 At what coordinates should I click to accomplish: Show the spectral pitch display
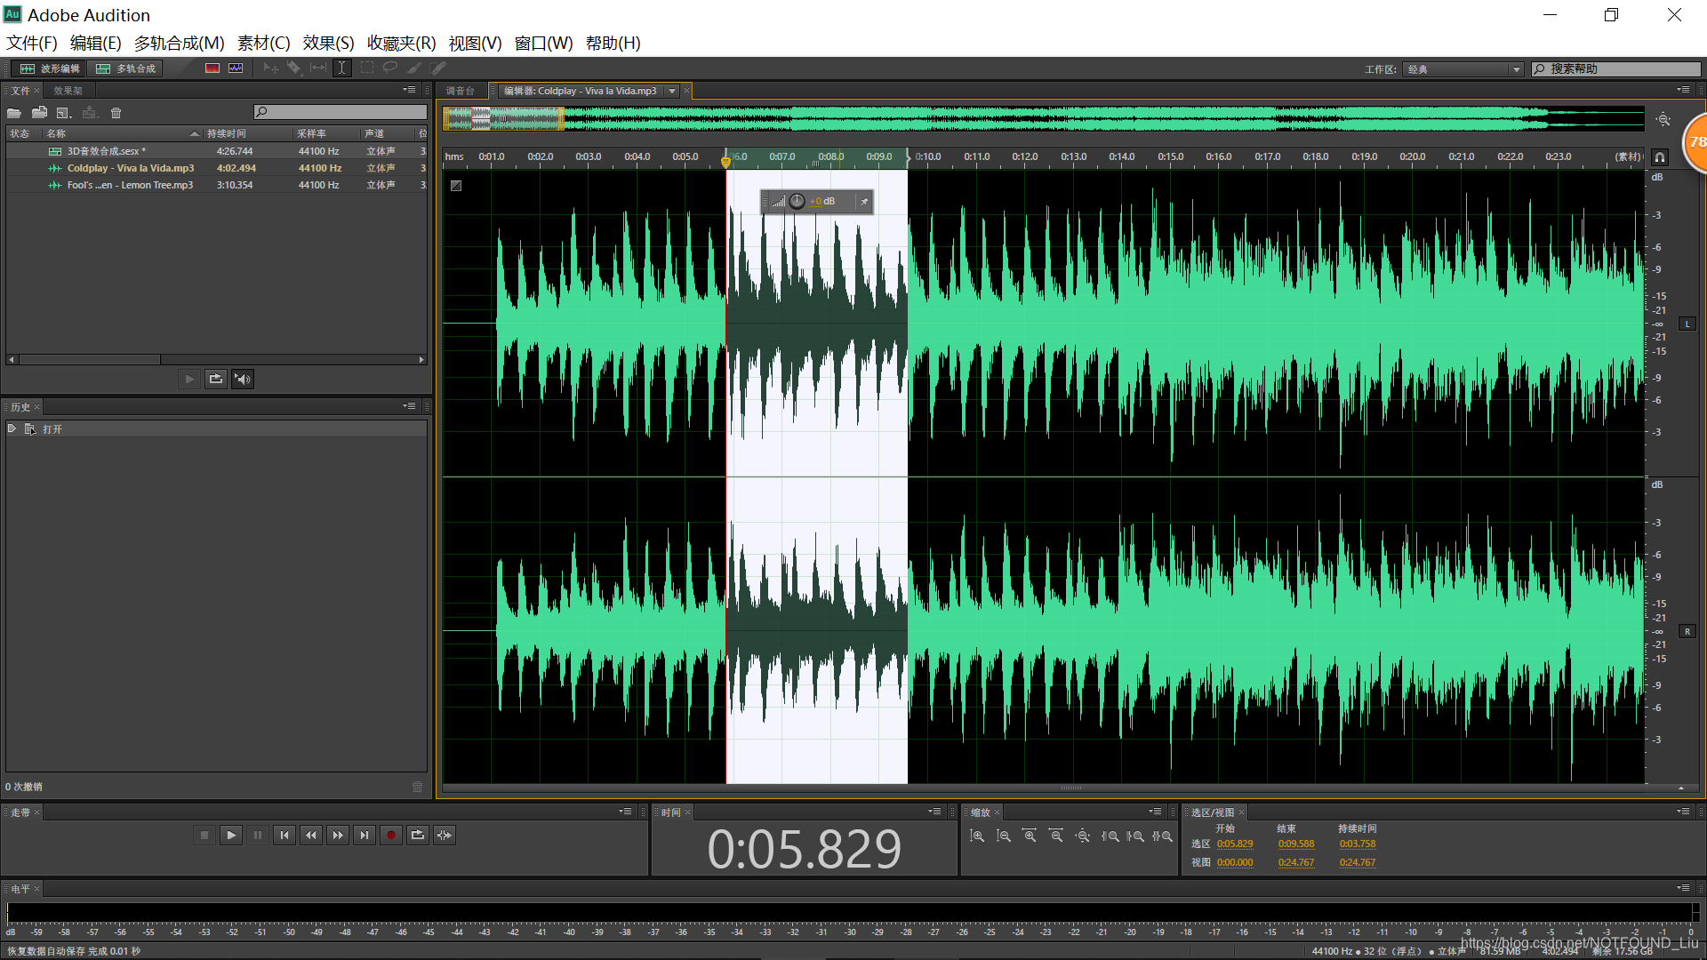[236, 68]
